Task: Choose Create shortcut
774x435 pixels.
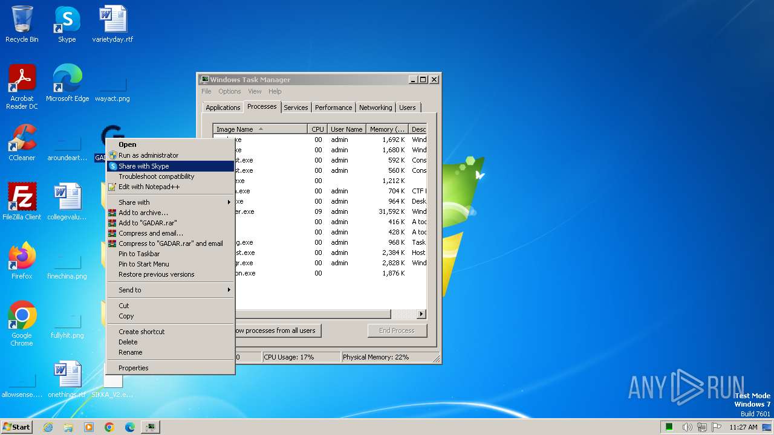Action: tap(171, 332)
